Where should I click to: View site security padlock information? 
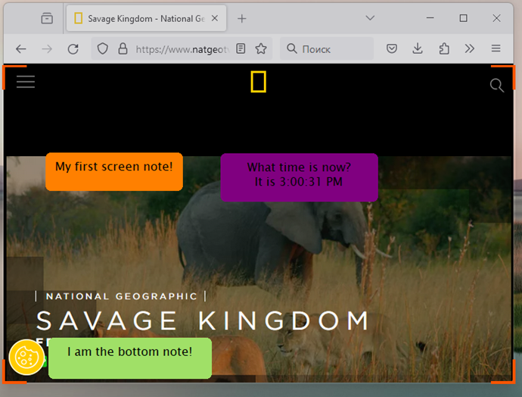[x=123, y=49]
